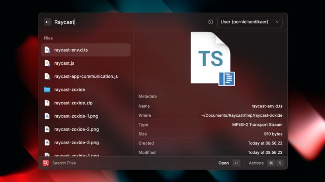
Task: Click the Metadata section heading
Action: click(x=148, y=97)
